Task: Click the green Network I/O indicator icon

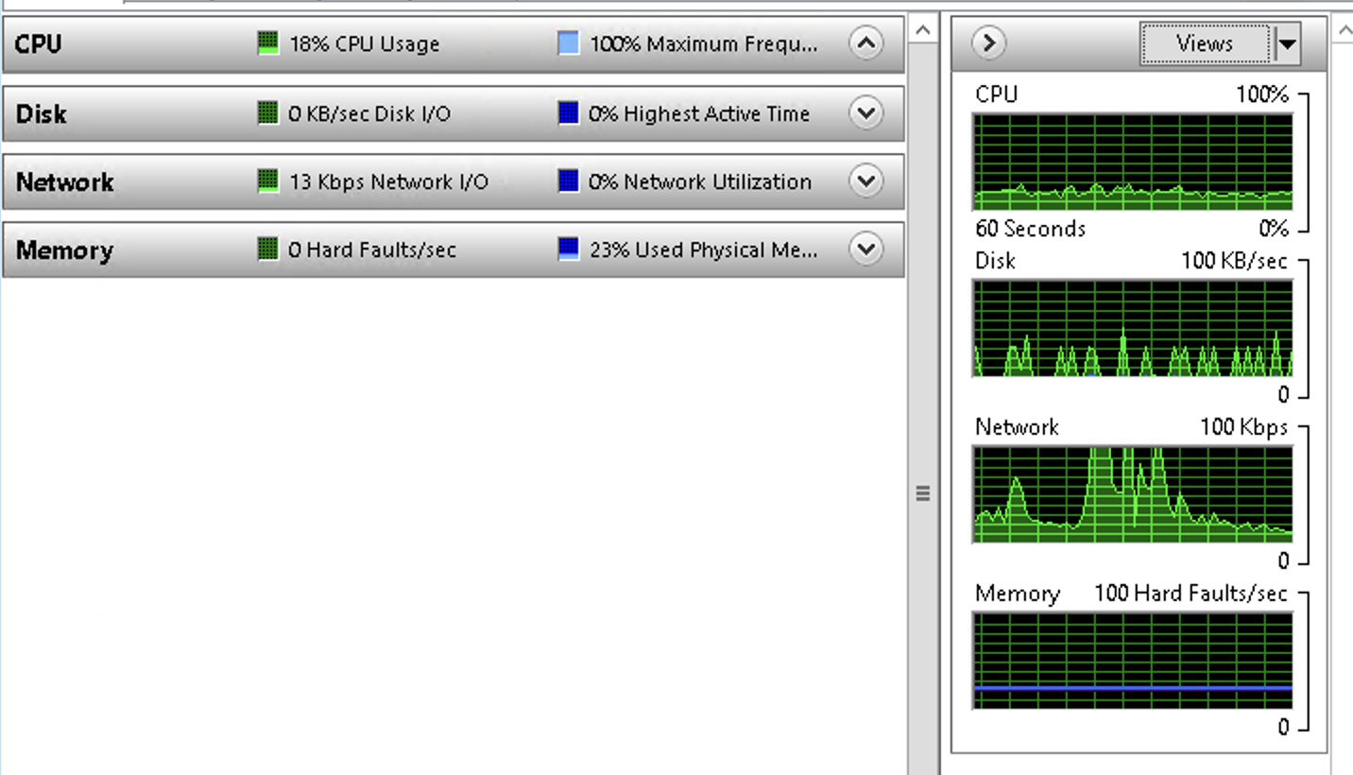Action: point(268,181)
